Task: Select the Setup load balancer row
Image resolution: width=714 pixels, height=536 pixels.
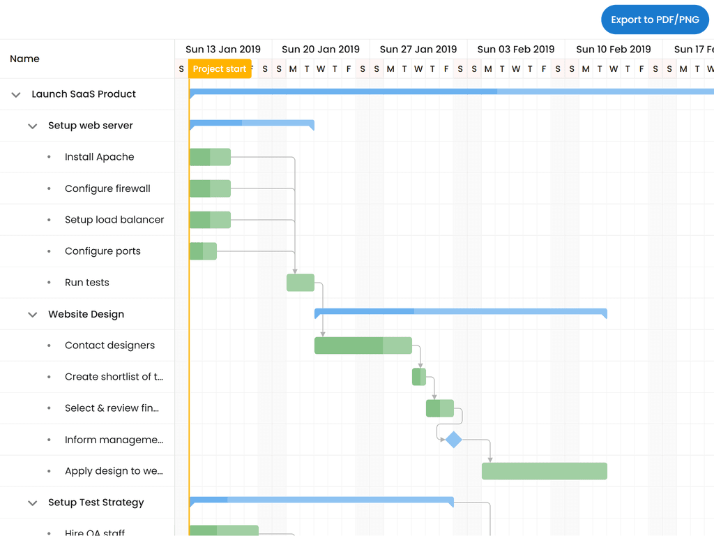Action: pyautogui.click(x=114, y=220)
